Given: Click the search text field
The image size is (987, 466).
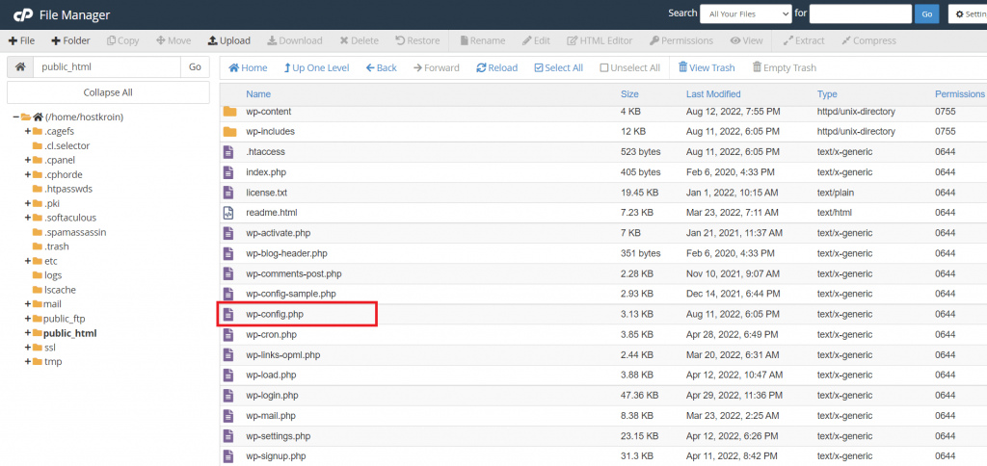Looking at the screenshot, I should point(861,13).
